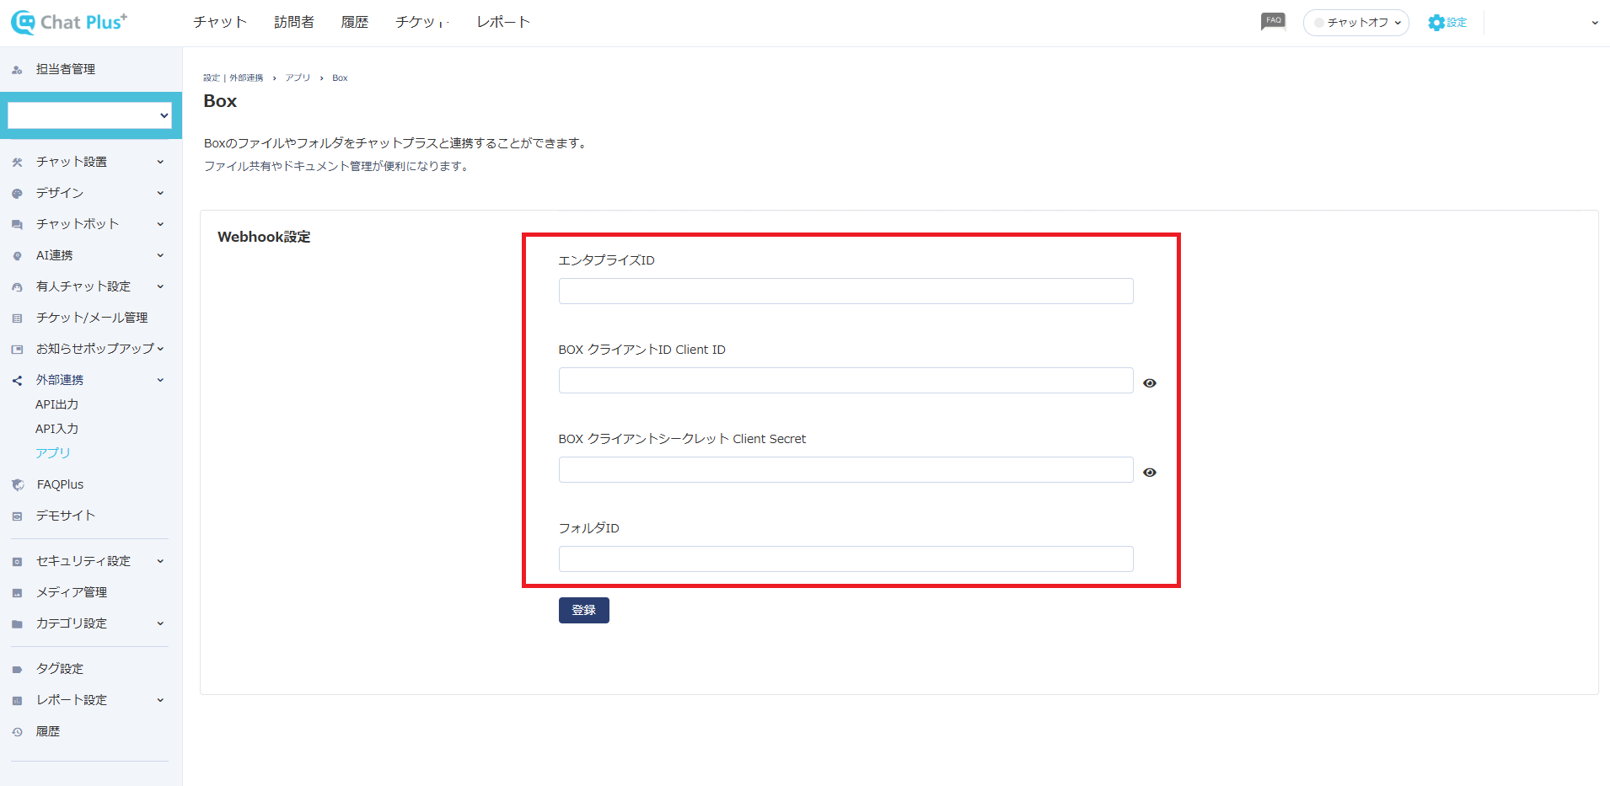Expand the AI連携 section

(160, 255)
